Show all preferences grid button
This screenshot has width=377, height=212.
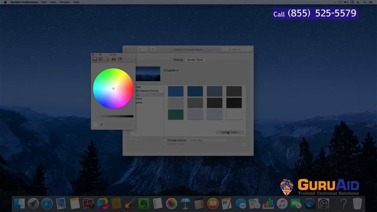click(x=153, y=49)
